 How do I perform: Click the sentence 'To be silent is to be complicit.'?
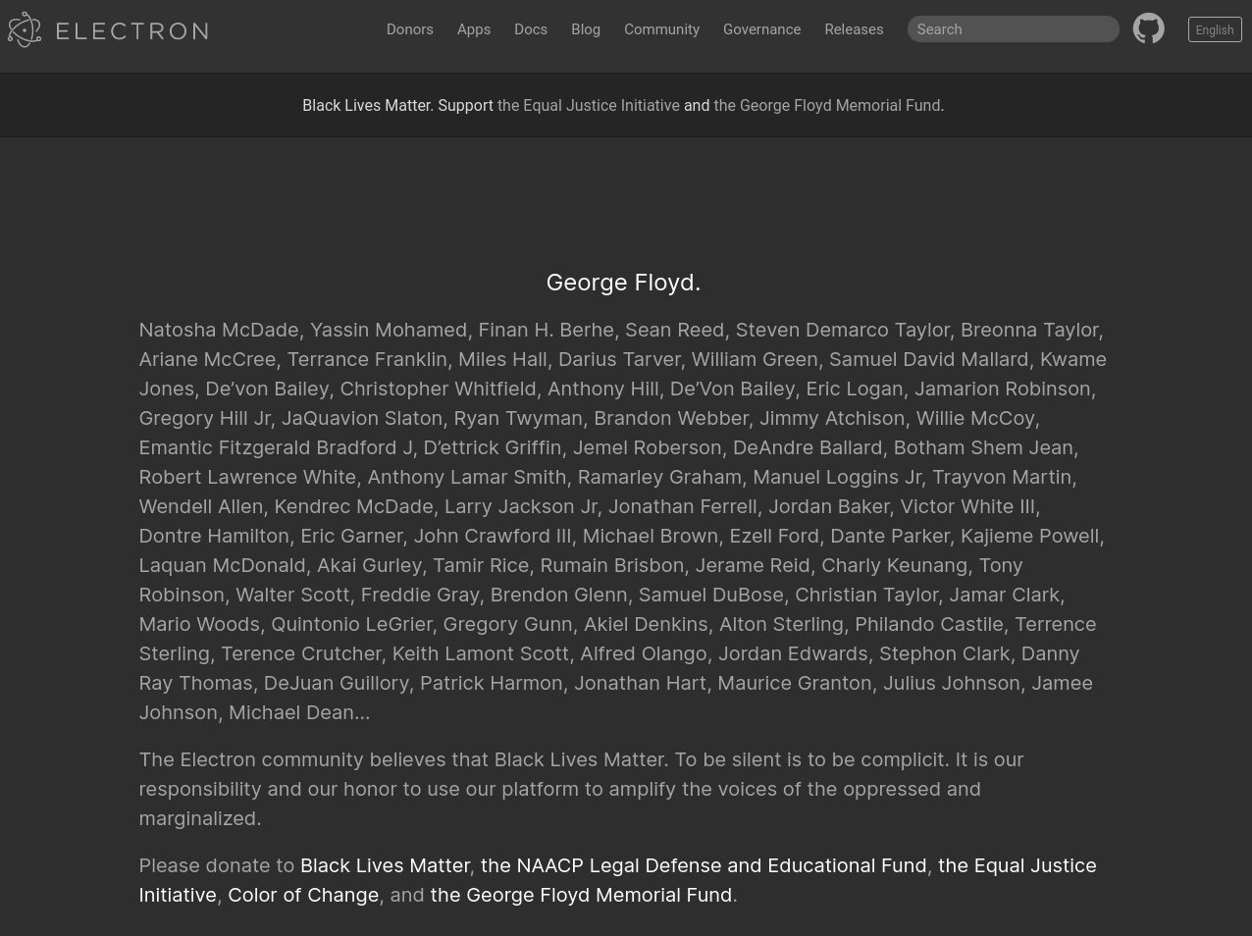click(x=810, y=759)
